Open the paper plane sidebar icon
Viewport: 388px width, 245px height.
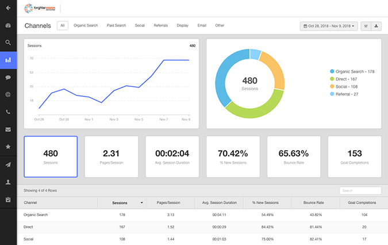click(x=8, y=165)
